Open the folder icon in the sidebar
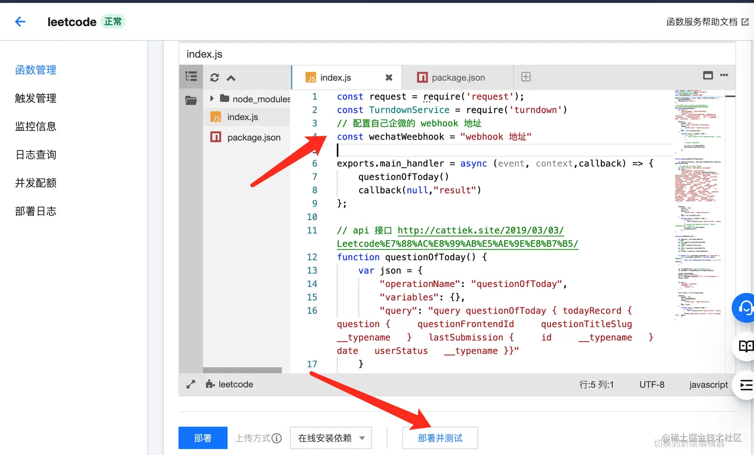Viewport: 754px width, 455px height. pos(191,100)
